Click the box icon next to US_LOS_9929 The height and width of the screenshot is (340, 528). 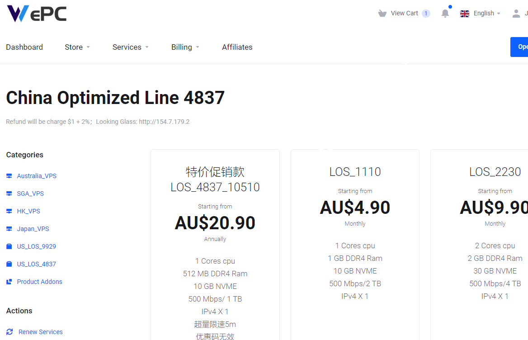9,246
